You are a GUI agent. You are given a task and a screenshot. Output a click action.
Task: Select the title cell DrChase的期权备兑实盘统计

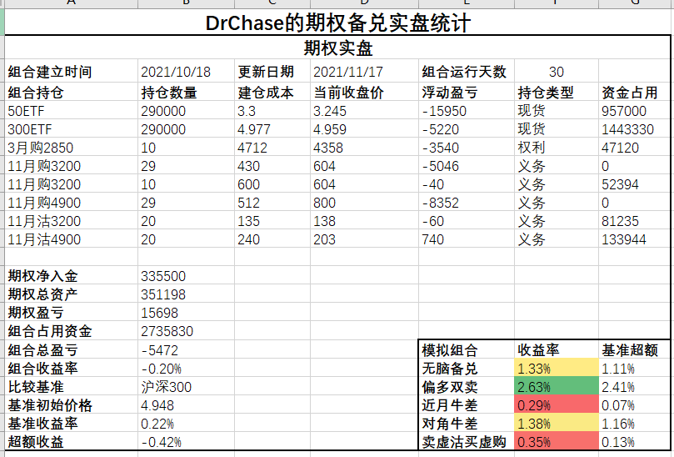click(337, 23)
